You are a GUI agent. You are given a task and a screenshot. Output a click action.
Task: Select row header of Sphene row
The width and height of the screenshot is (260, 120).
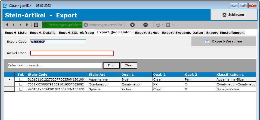[x=9, y=89]
